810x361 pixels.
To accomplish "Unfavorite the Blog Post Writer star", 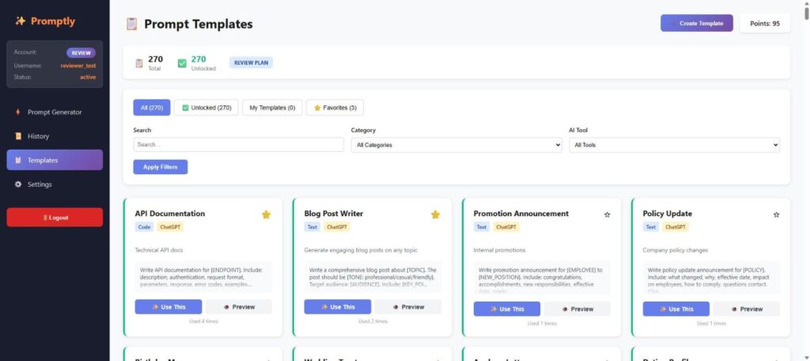I will coord(436,214).
